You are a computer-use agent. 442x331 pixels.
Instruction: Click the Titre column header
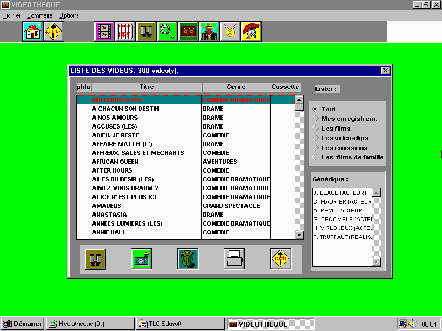point(147,87)
